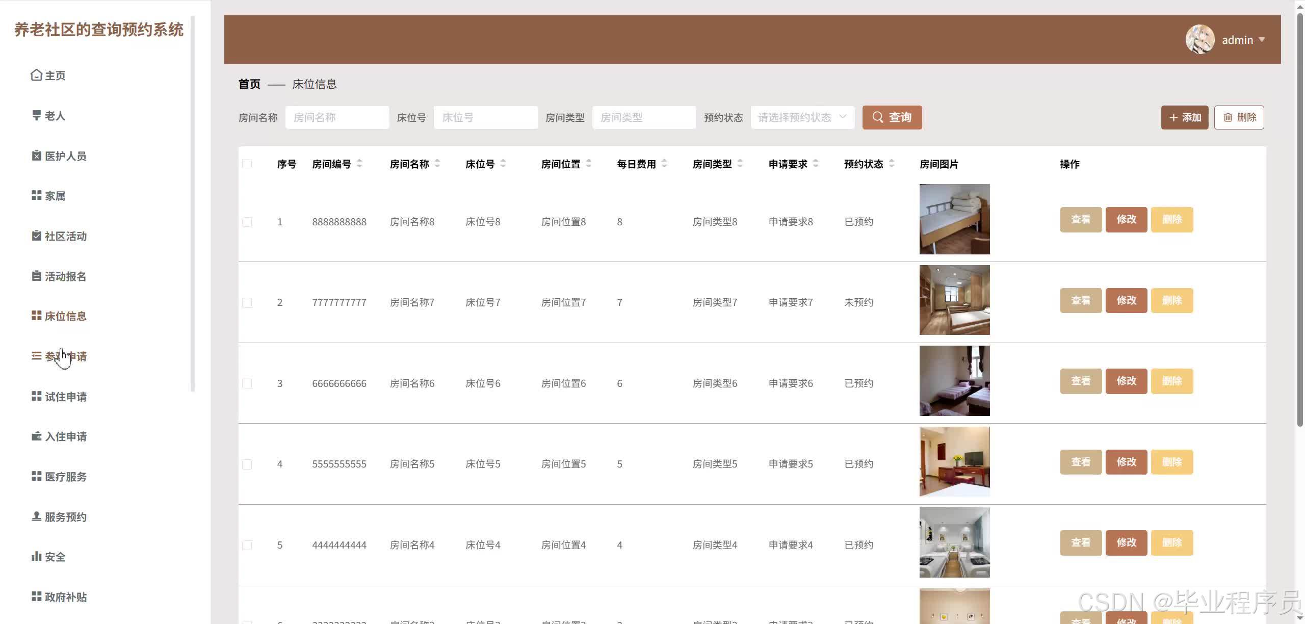Image resolution: width=1305 pixels, height=624 pixels.
Task: Open 试住申请 menu item
Action: coord(65,397)
